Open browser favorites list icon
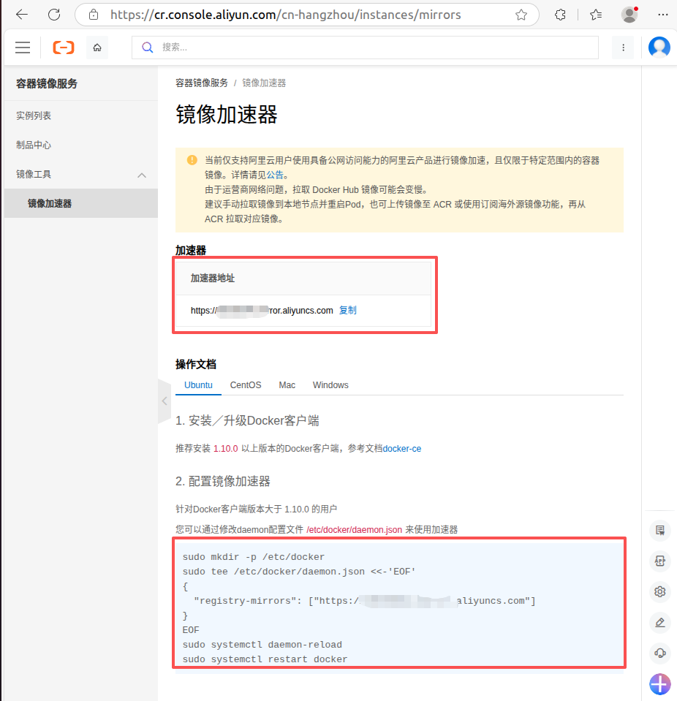The image size is (677, 701). (x=596, y=15)
